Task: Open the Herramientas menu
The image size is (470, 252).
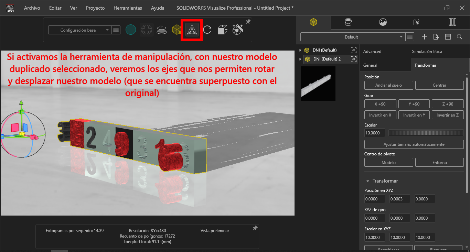Action: tap(128, 8)
